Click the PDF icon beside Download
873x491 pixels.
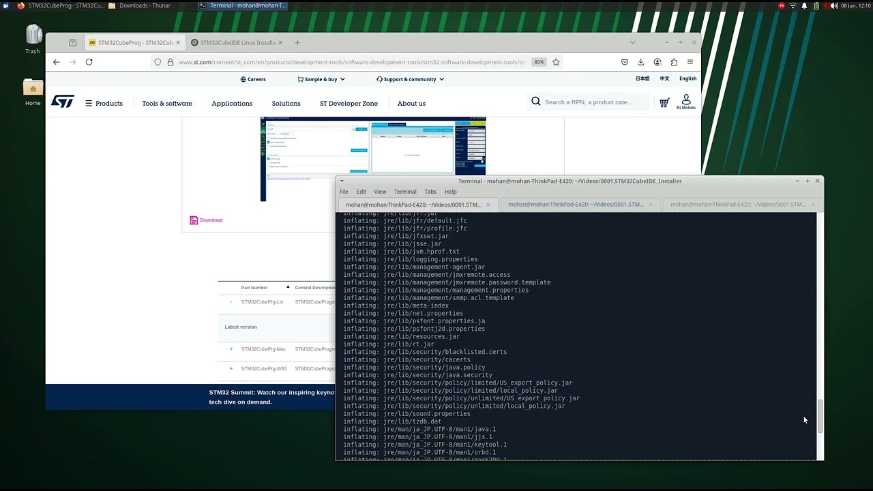click(194, 220)
